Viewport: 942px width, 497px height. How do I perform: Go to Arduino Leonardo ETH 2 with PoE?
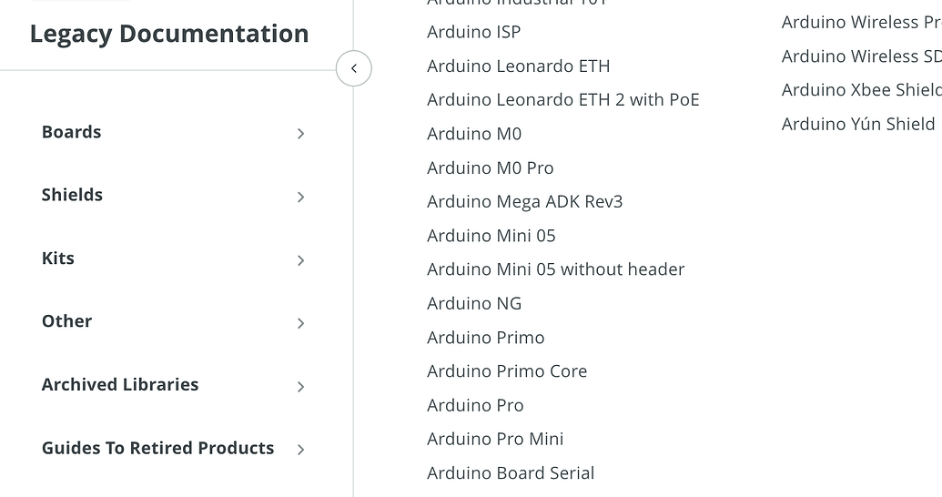pyautogui.click(x=563, y=100)
